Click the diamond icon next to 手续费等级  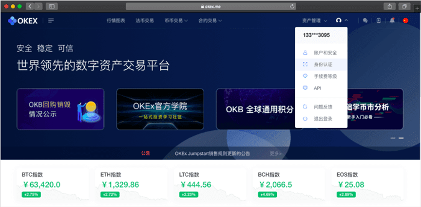point(305,76)
